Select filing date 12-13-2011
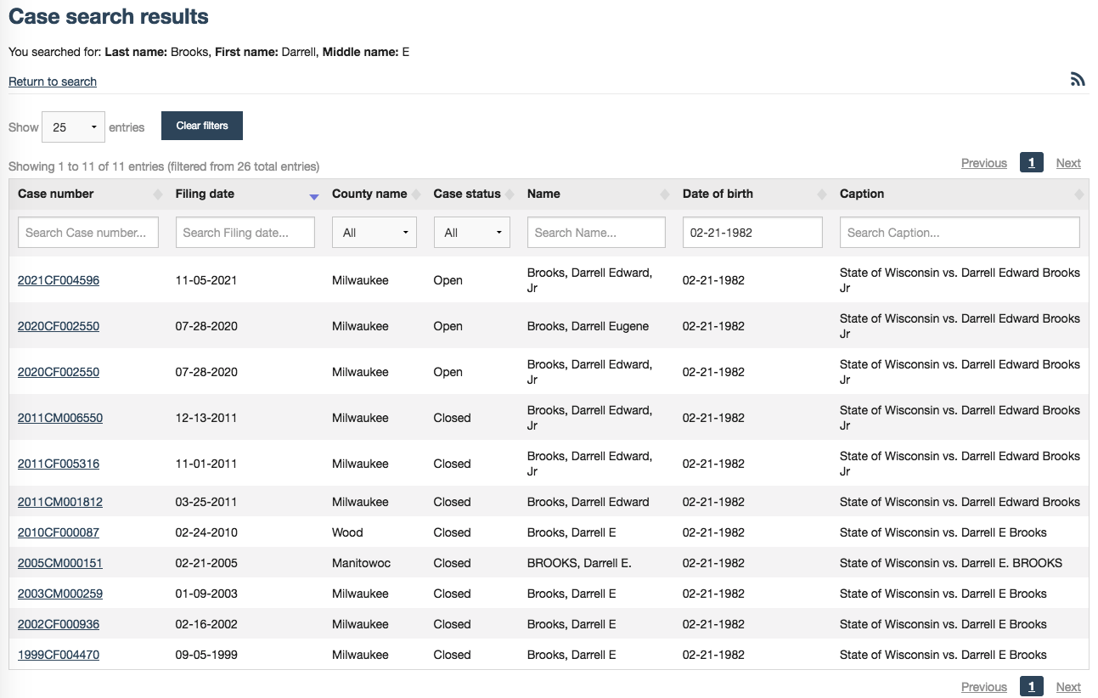Image resolution: width=1098 pixels, height=698 pixels. click(206, 418)
